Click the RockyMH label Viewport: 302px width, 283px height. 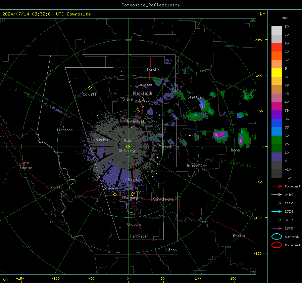click(x=89, y=94)
